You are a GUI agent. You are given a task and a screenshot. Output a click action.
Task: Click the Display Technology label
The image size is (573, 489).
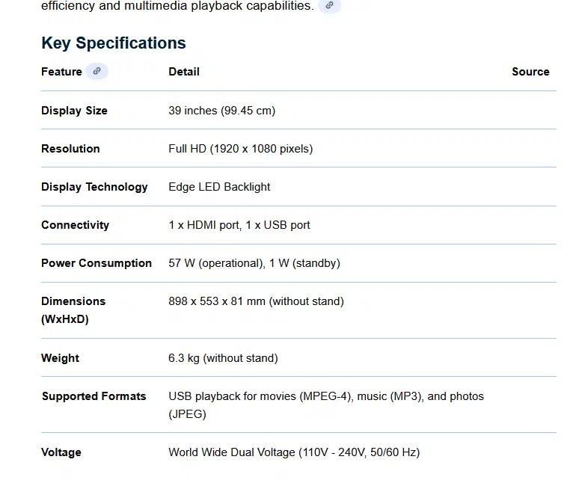[94, 187]
